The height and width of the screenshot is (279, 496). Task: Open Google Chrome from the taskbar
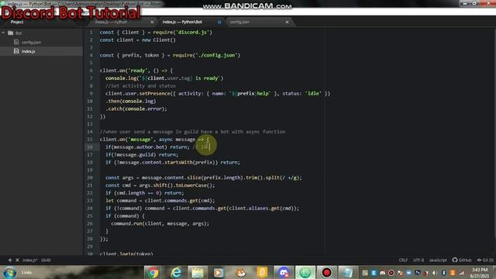click(153, 272)
